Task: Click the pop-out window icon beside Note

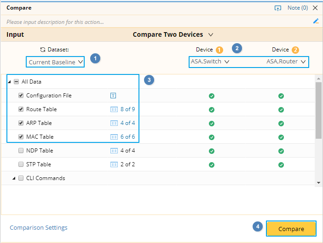Action: tap(277, 8)
